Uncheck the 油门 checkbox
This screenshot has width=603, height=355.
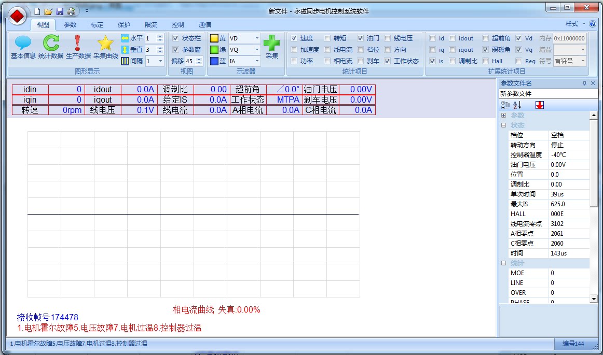(x=360, y=38)
